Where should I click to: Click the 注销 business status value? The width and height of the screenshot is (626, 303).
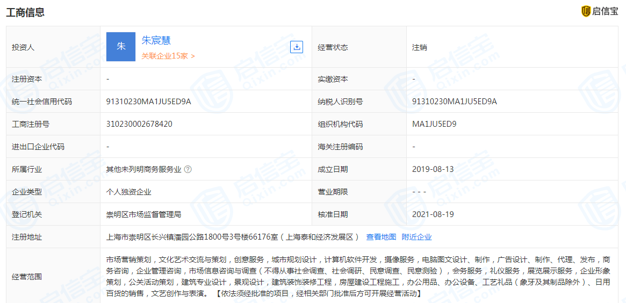point(420,47)
